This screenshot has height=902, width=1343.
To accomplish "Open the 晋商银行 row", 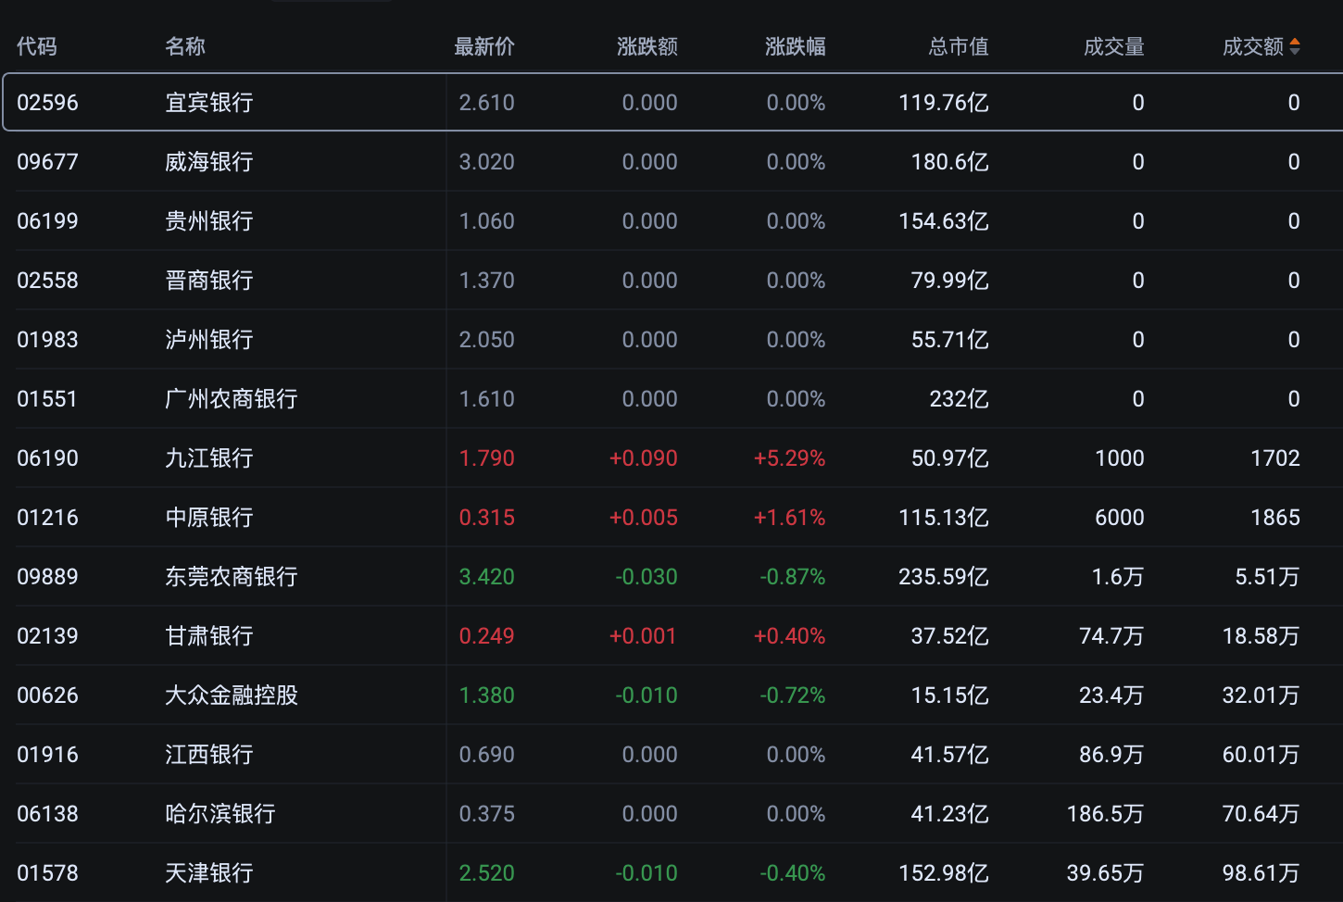I will pos(209,281).
